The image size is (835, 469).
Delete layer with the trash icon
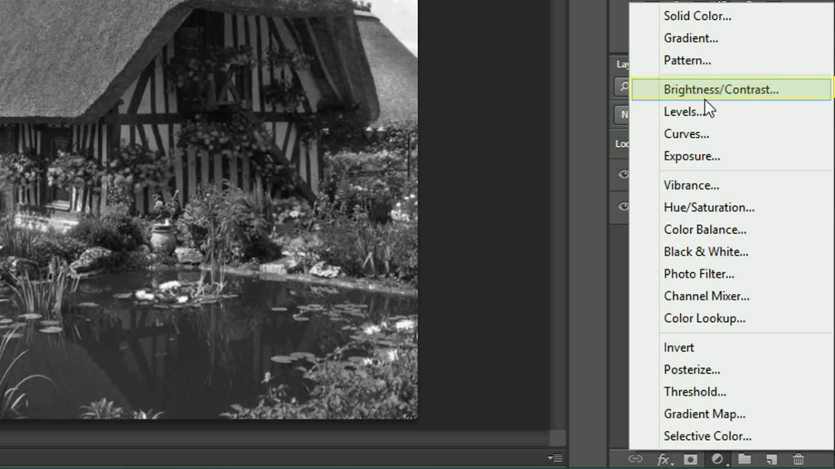(x=798, y=459)
